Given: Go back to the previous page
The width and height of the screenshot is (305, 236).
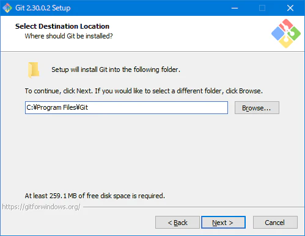Looking at the screenshot, I should (177, 223).
